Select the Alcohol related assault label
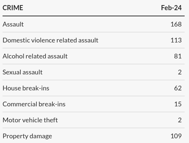Image resolution: width=189 pixels, height=143 pixels. click(35, 56)
